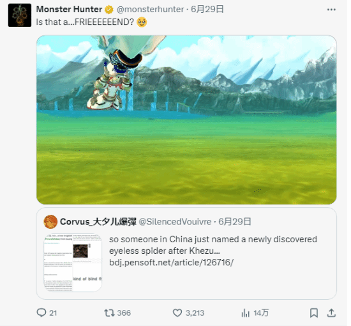Viewport: 351px width, 326px height.
Task: Open the three-dot more options menu
Action: click(x=331, y=10)
